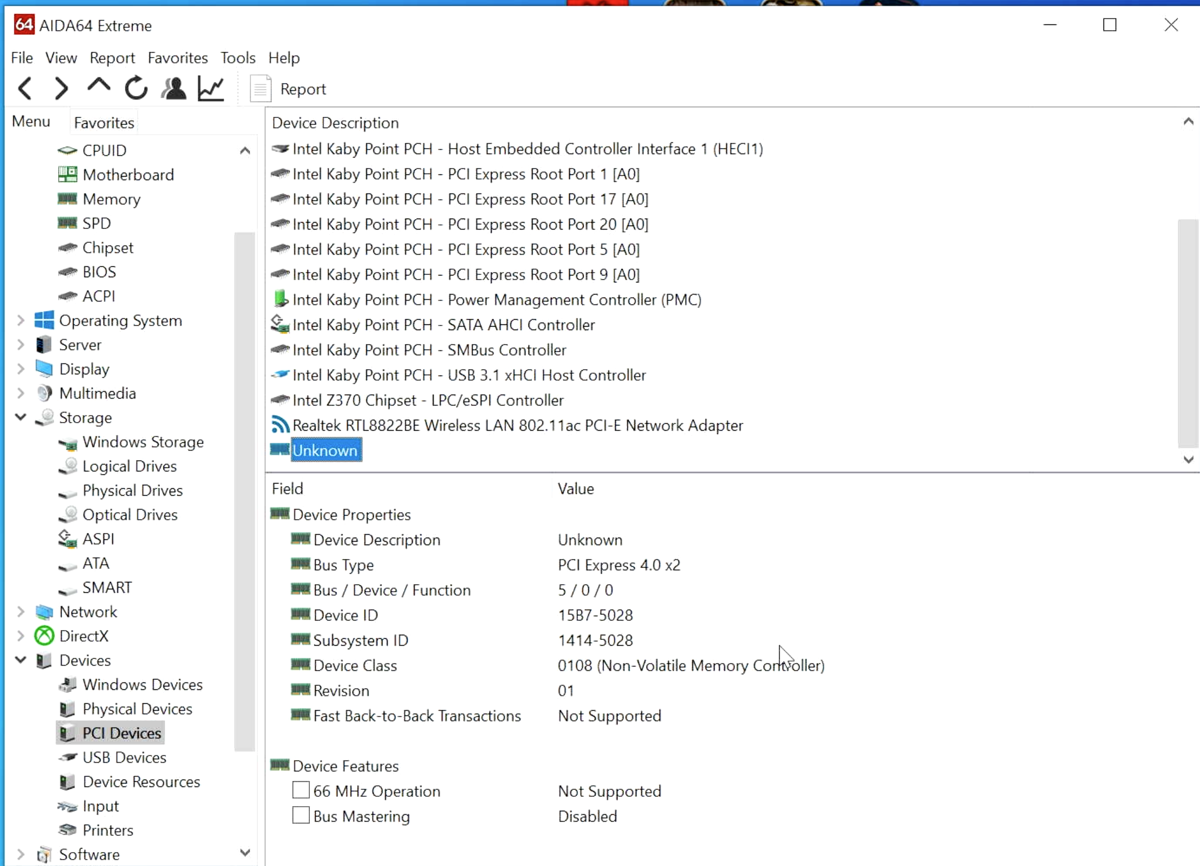Open the Help menu

tap(284, 58)
